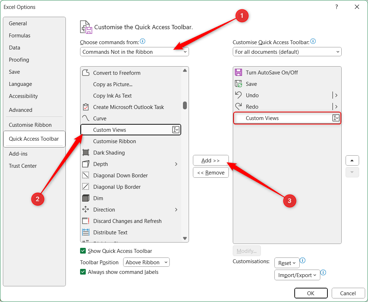This screenshot has height=302, width=368.
Task: Expand the Direction submenu arrow
Action: [x=176, y=209]
